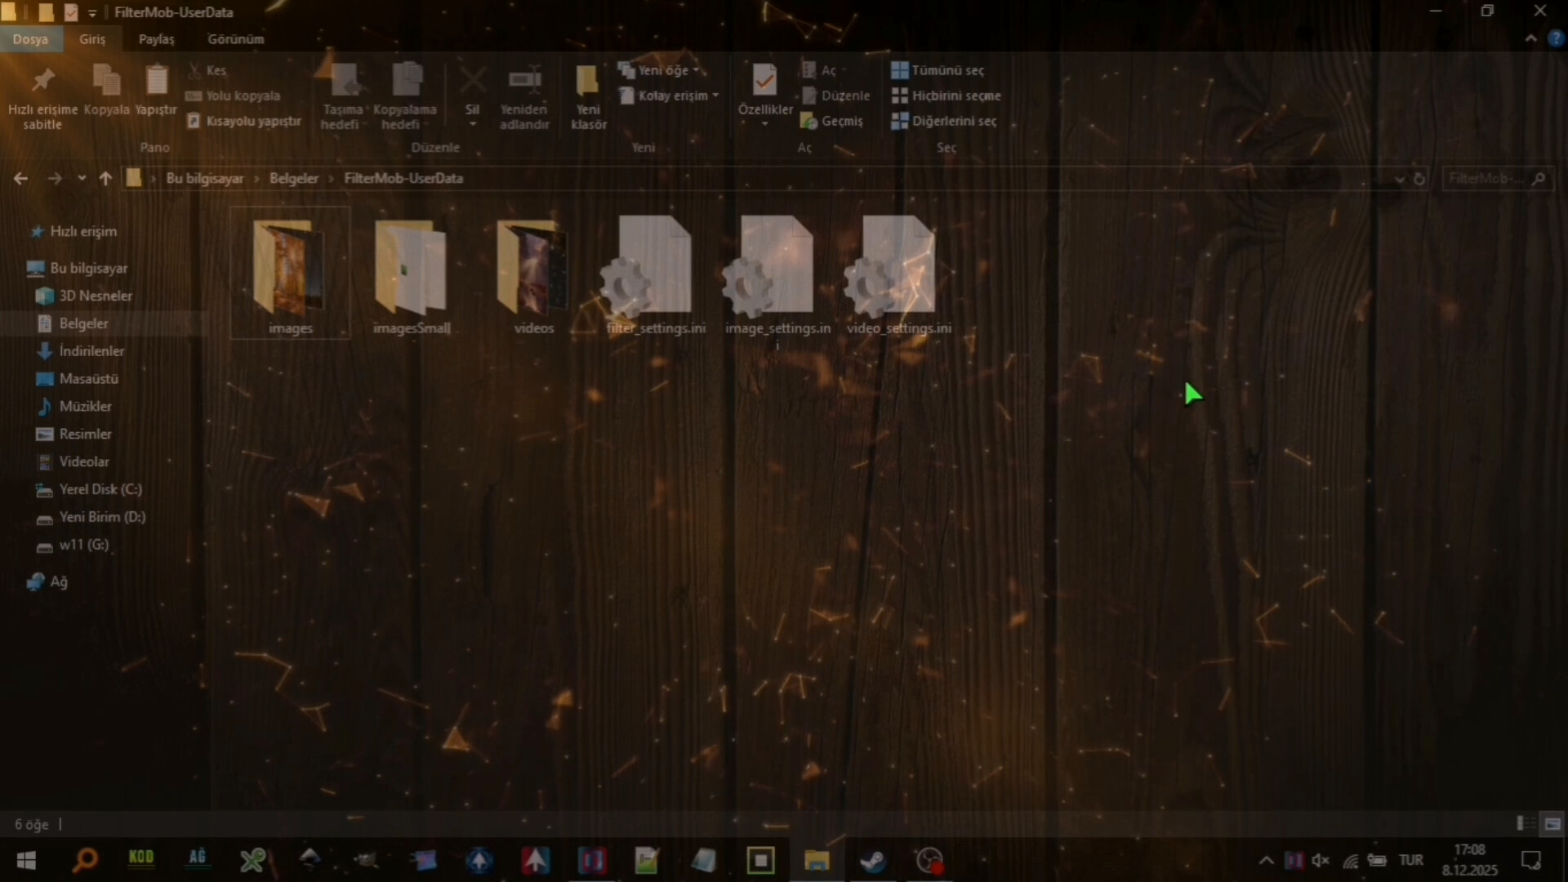The image size is (1568, 882).
Task: Open the Paylaş ribbon tab
Action: click(156, 39)
